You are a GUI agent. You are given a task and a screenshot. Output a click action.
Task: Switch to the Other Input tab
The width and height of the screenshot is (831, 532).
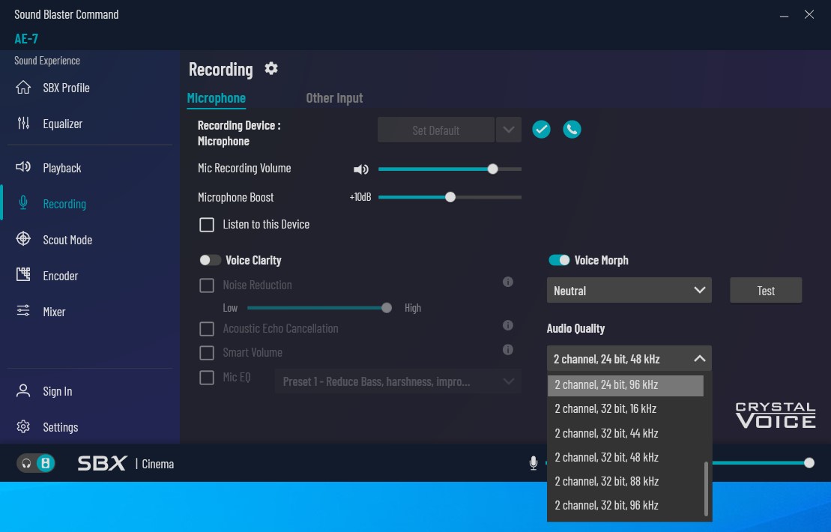(334, 98)
